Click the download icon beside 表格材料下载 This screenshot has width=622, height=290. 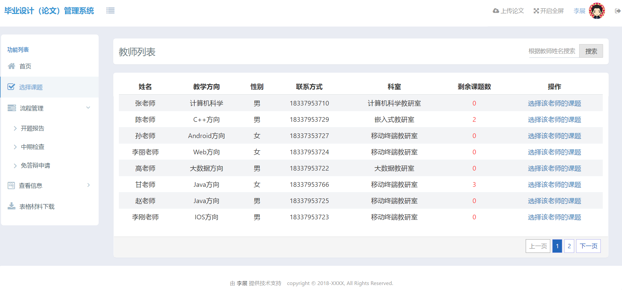pos(12,206)
